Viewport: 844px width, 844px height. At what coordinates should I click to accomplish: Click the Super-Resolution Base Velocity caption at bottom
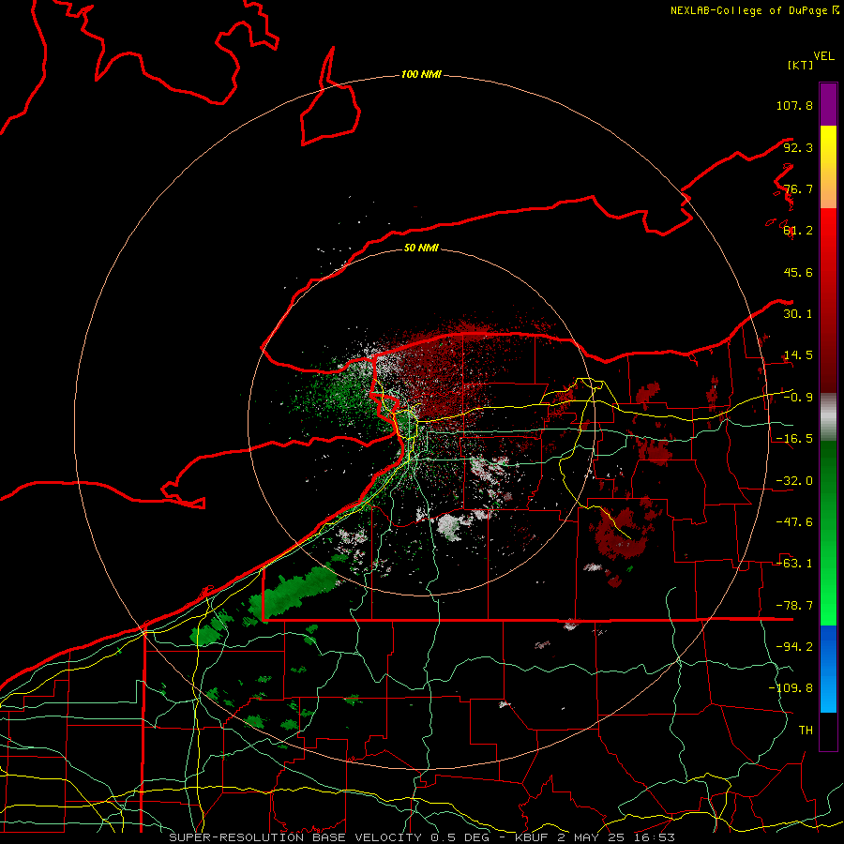coord(421,837)
